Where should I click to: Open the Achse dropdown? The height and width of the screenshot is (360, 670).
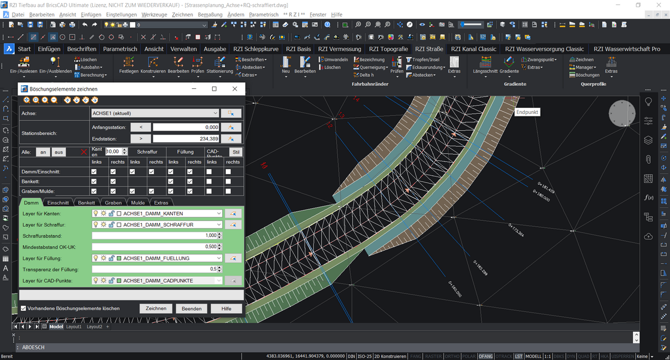(155, 113)
